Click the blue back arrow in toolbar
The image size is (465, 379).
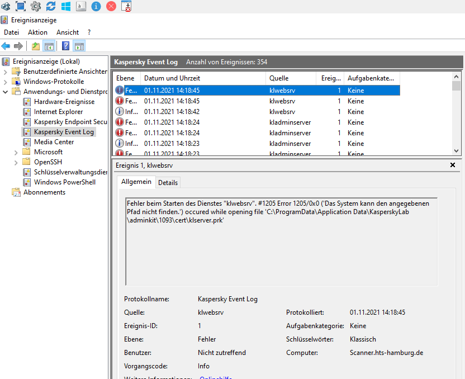(x=6, y=46)
